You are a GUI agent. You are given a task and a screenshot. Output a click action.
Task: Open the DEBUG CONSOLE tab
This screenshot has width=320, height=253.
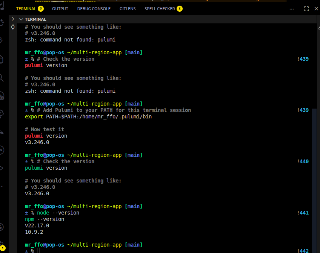[x=94, y=9]
